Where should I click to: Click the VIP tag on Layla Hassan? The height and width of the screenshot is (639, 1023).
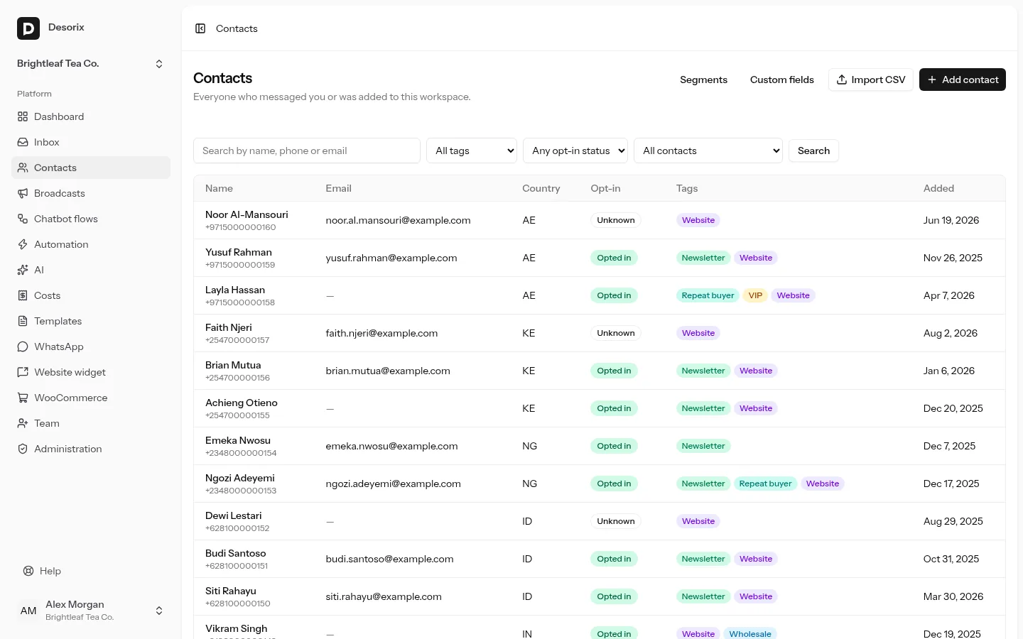755,295
